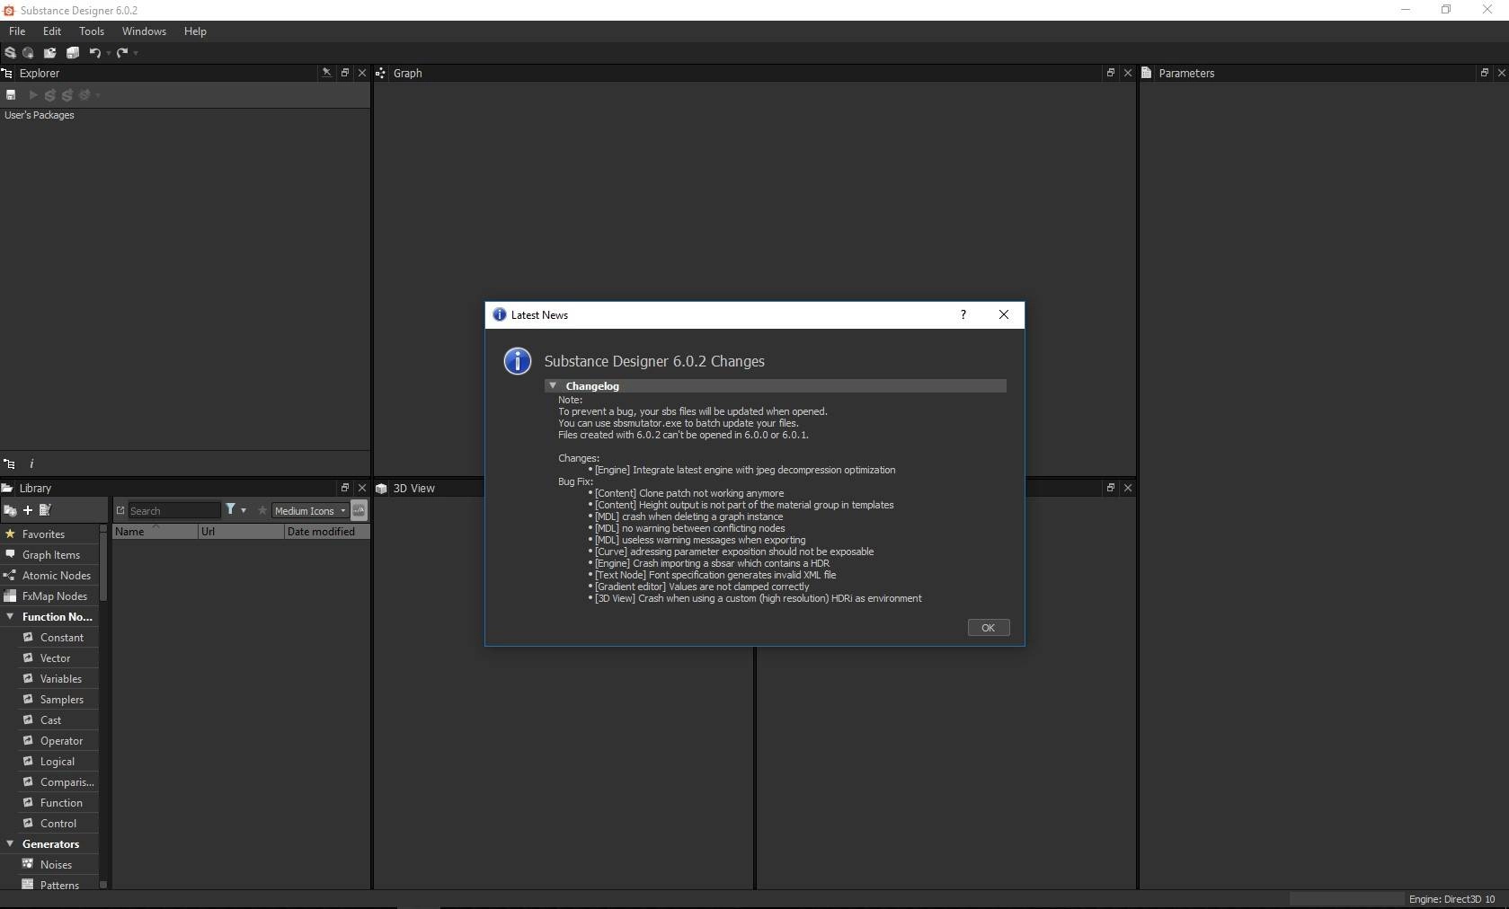Open the Windows menu
The height and width of the screenshot is (909, 1509).
pyautogui.click(x=144, y=31)
